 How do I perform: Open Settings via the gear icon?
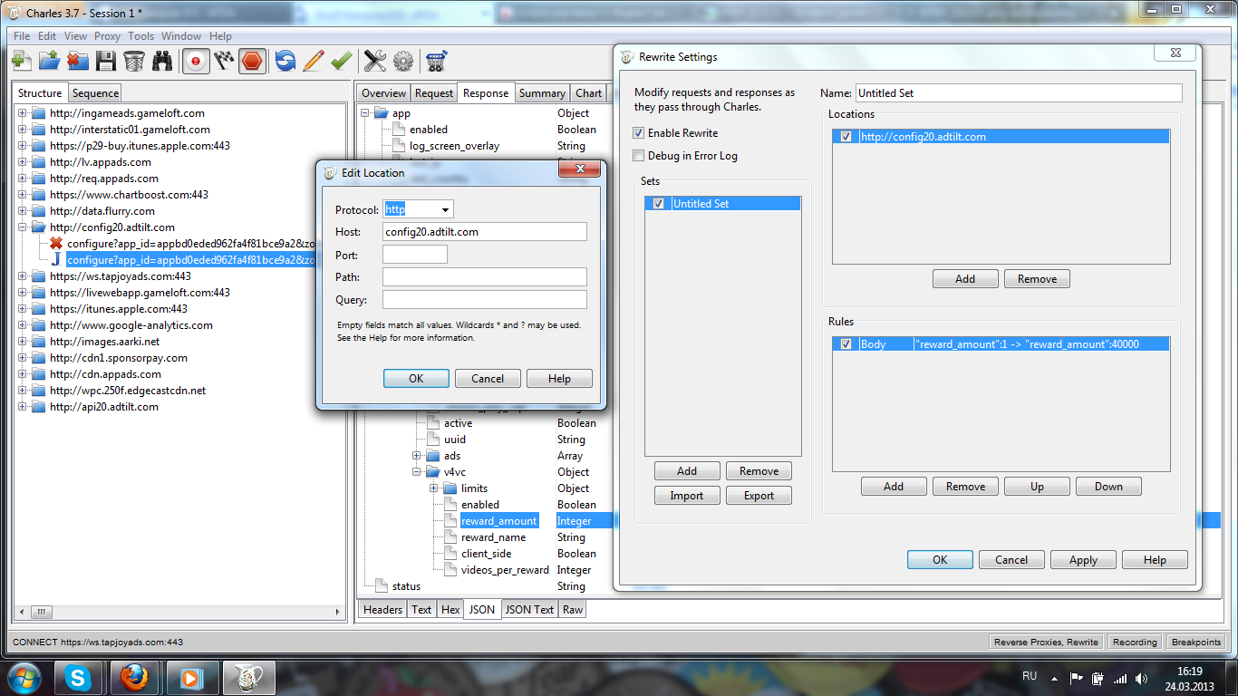(x=403, y=61)
